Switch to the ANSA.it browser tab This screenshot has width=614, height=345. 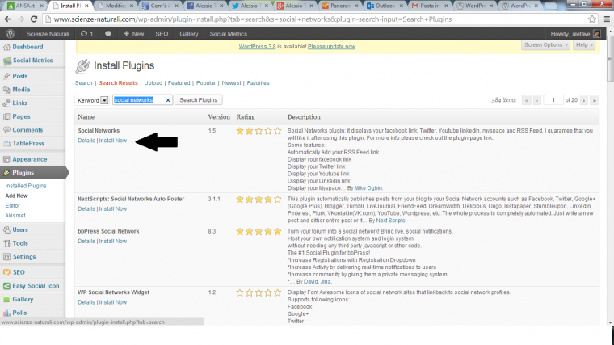26,6
